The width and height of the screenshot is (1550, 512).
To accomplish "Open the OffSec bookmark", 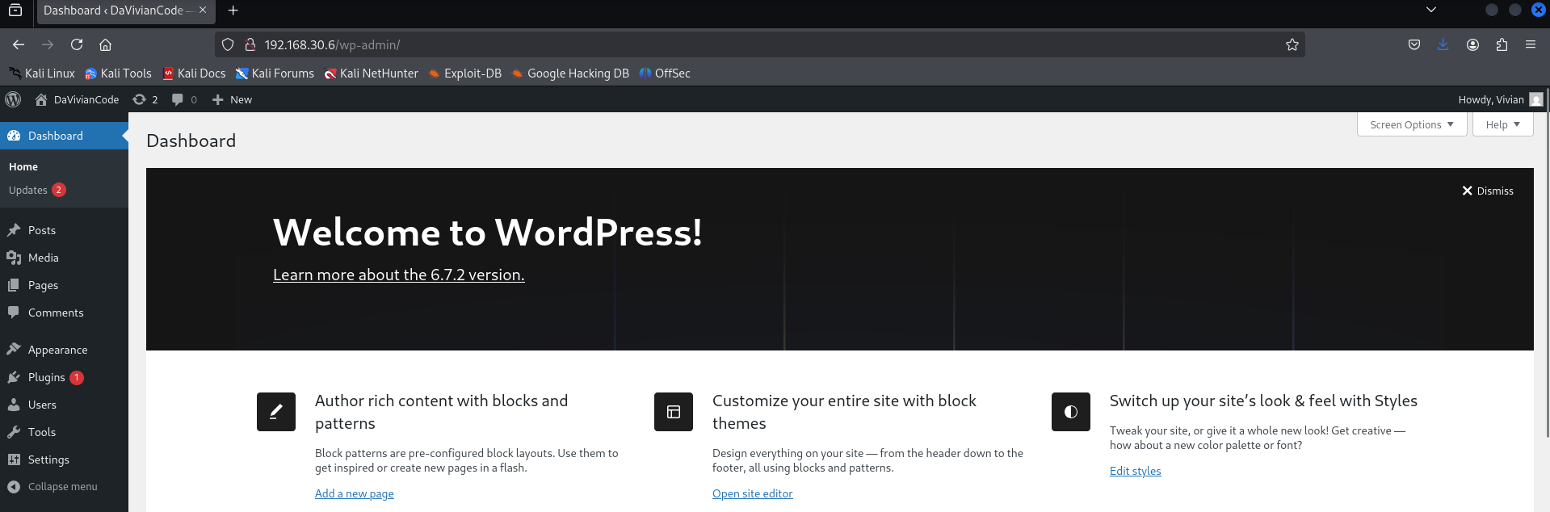I will point(665,73).
